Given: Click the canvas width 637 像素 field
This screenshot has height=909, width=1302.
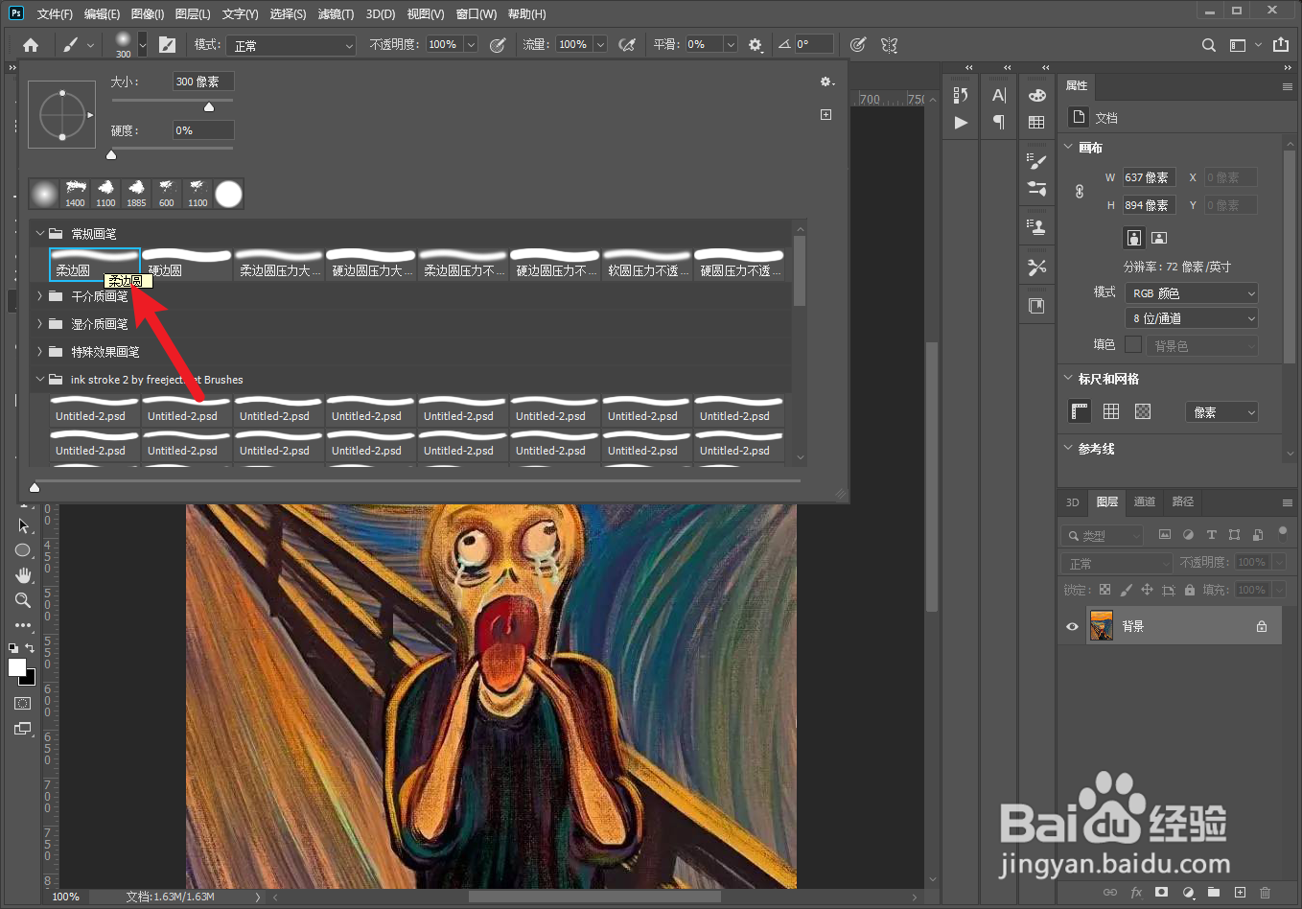Looking at the screenshot, I should pos(1149,177).
